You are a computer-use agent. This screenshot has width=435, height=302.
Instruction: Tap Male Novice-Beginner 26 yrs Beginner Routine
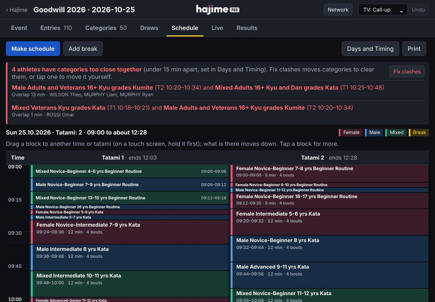130,207
